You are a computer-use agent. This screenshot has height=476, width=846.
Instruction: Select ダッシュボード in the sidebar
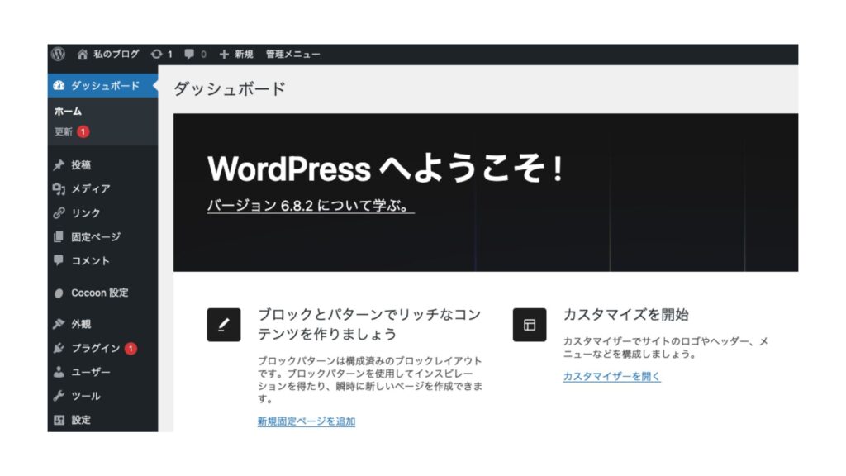102,85
